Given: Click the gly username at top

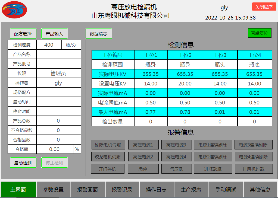Looking at the screenshot, I should (224, 8).
